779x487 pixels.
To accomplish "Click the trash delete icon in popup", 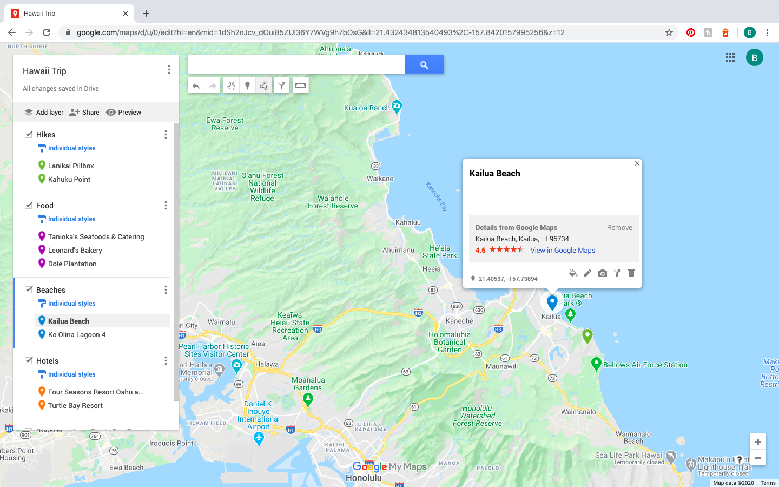I will pyautogui.click(x=631, y=273).
